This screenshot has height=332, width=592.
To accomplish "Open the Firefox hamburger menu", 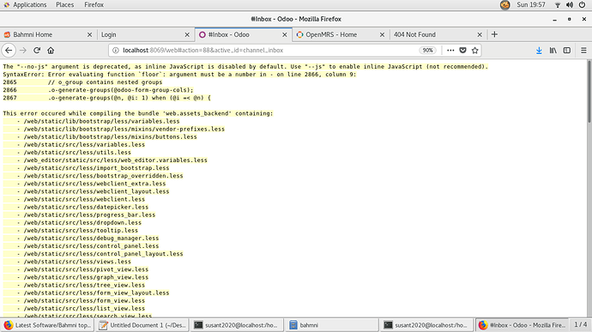I will [583, 51].
